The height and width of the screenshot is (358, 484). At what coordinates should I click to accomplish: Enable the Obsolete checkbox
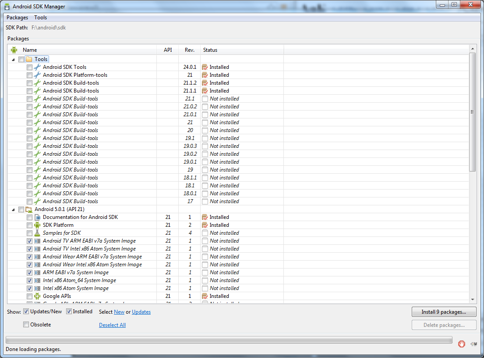coord(26,325)
